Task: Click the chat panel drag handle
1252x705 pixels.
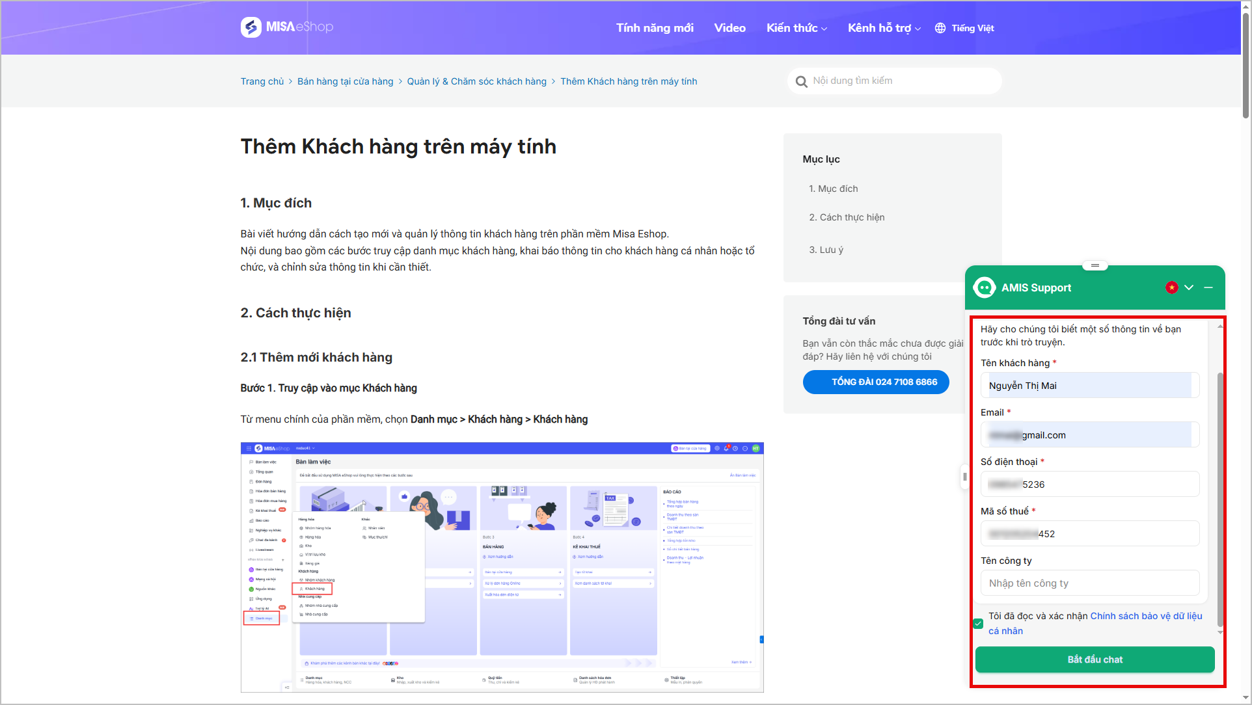Action: [x=1095, y=265]
